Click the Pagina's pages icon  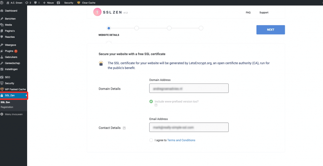pyautogui.click(x=2, y=31)
